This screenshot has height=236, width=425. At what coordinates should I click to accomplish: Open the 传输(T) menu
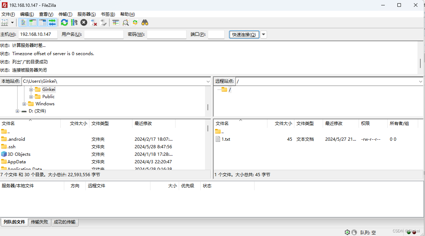pyautogui.click(x=65, y=14)
